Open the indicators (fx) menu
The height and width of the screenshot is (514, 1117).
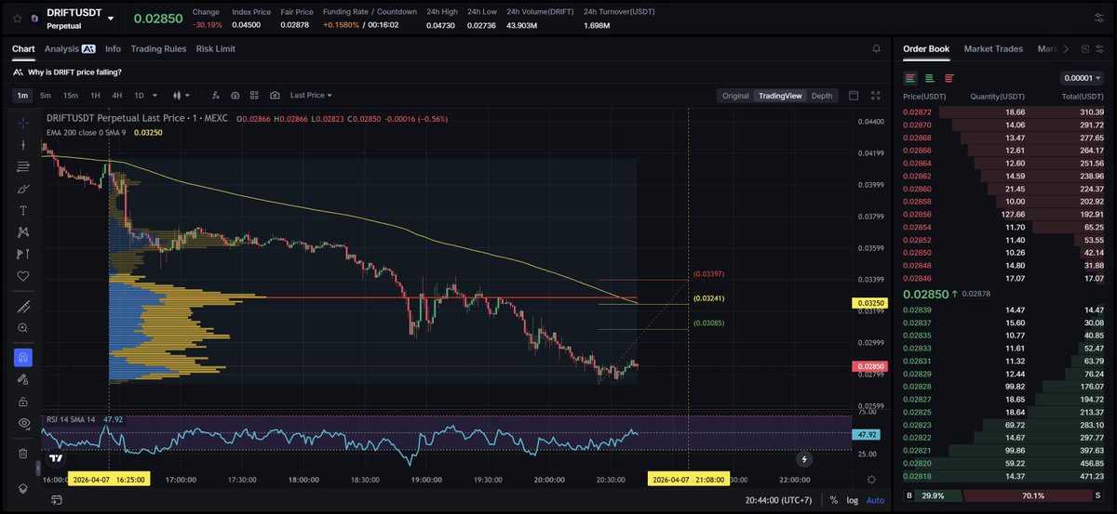215,95
